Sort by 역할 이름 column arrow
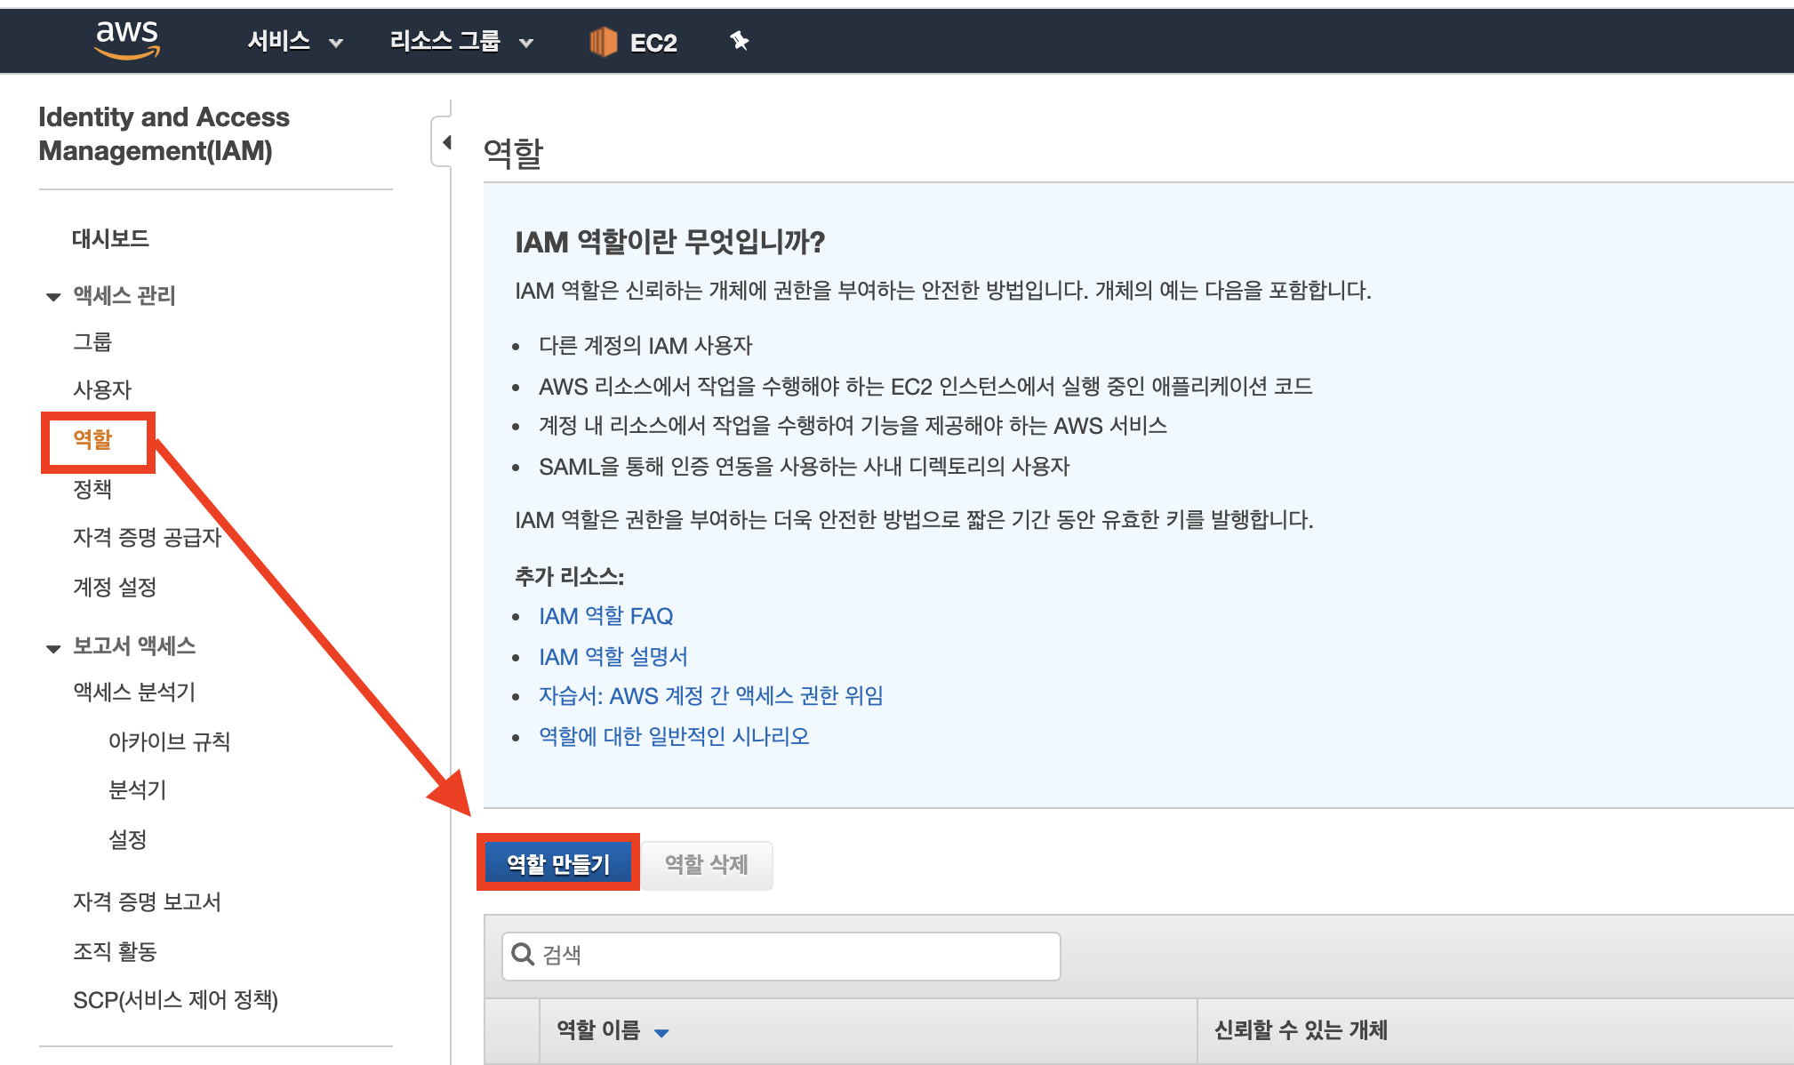The width and height of the screenshot is (1794, 1065). pos(661,1032)
